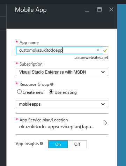Click the Subscription dropdown arrow
The height and width of the screenshot is (166, 126).
point(103,72)
